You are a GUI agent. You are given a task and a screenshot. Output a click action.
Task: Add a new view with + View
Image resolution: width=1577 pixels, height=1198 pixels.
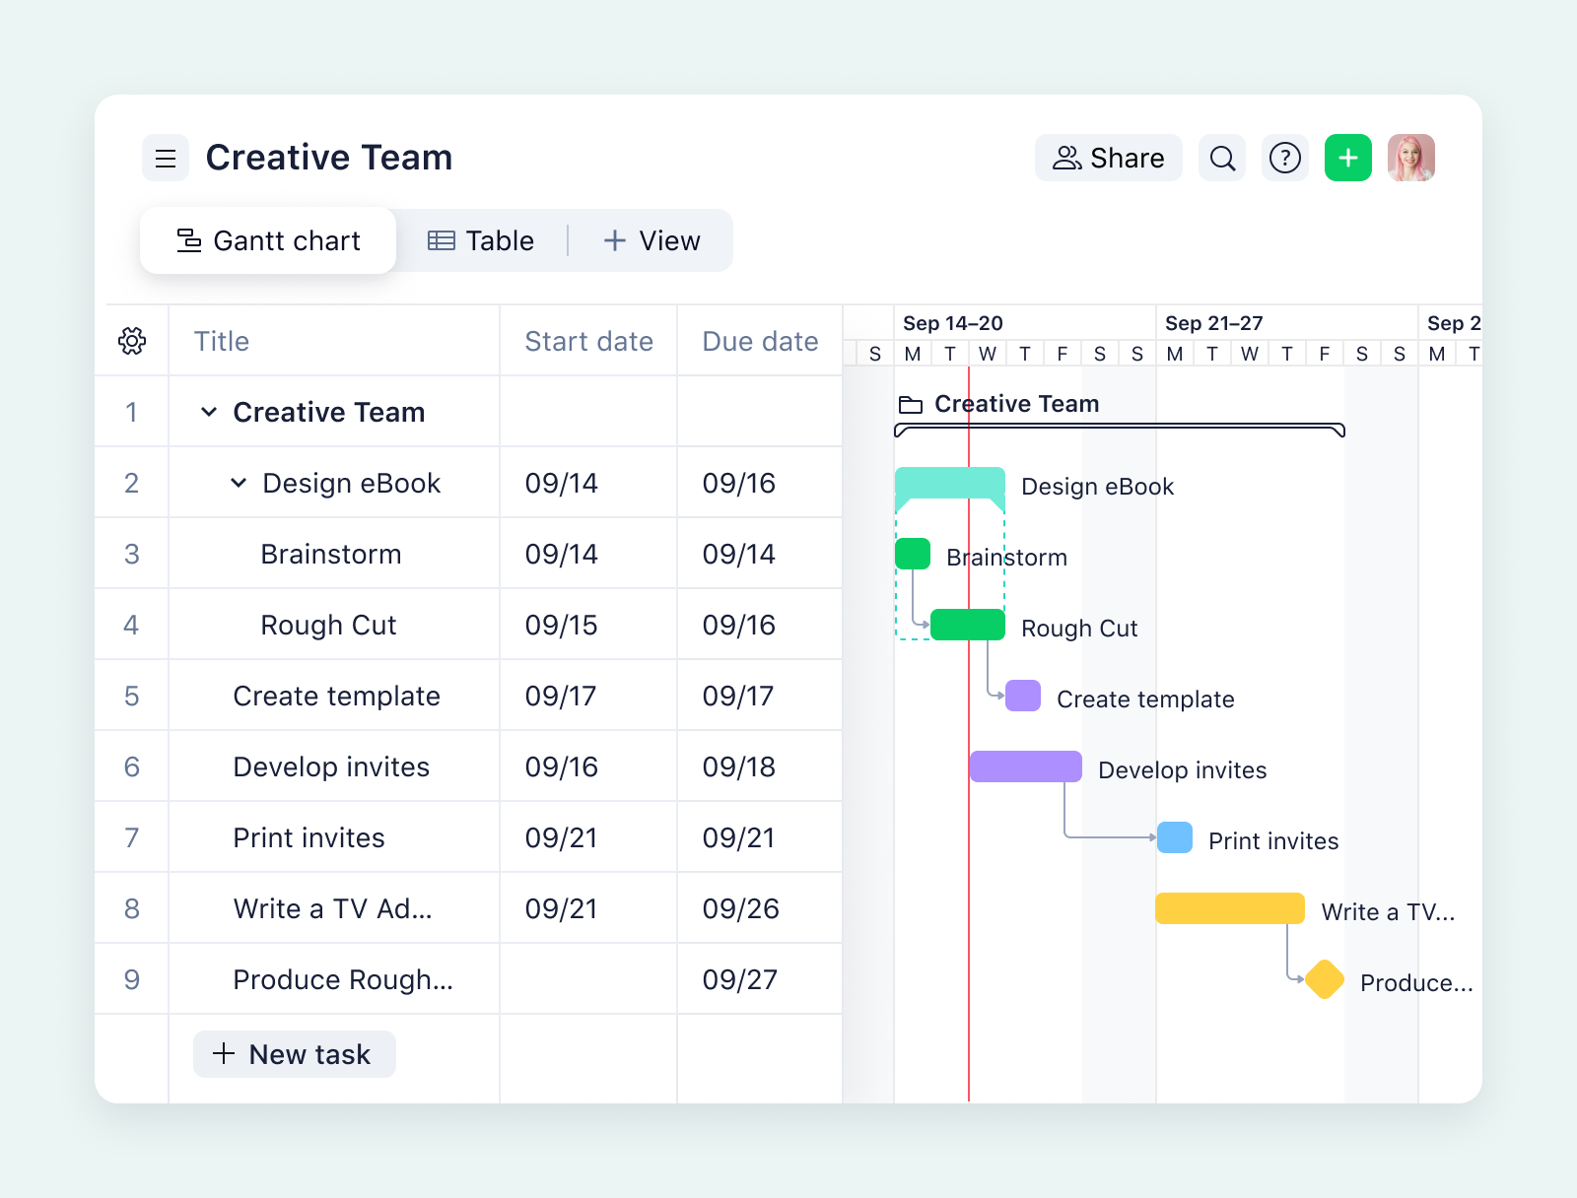(652, 240)
